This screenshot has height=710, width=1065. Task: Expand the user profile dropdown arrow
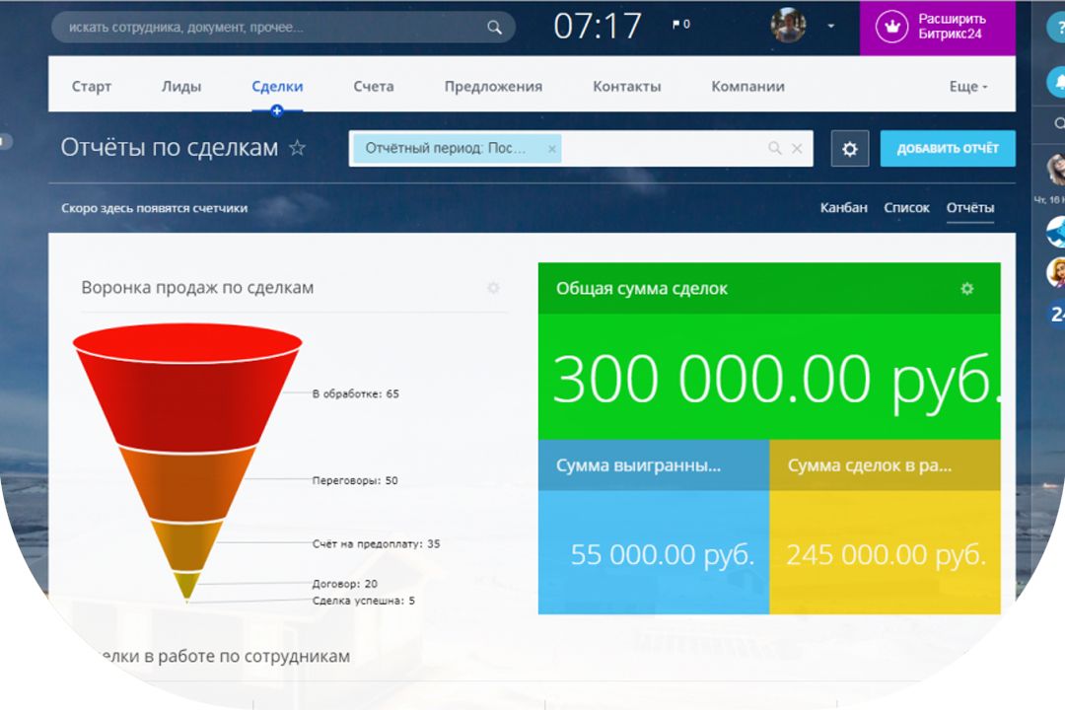[x=831, y=26]
